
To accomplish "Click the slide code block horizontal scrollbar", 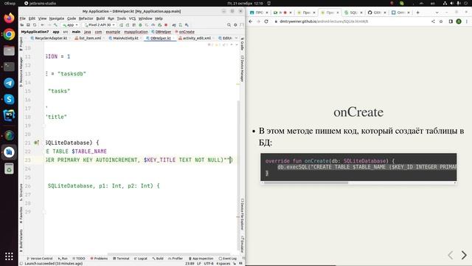I will point(306,183).
